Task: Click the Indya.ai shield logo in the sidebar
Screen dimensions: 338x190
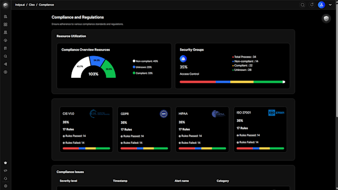Action: pyautogui.click(x=5, y=5)
